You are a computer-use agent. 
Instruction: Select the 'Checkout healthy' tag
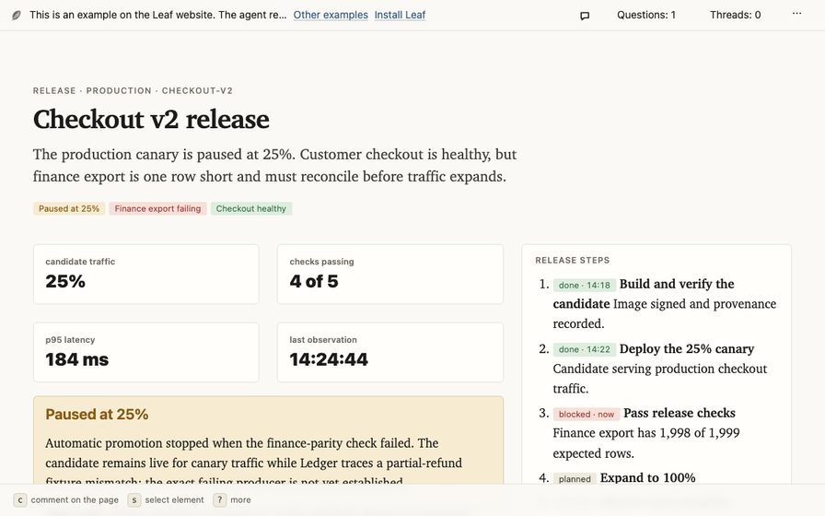pos(251,208)
